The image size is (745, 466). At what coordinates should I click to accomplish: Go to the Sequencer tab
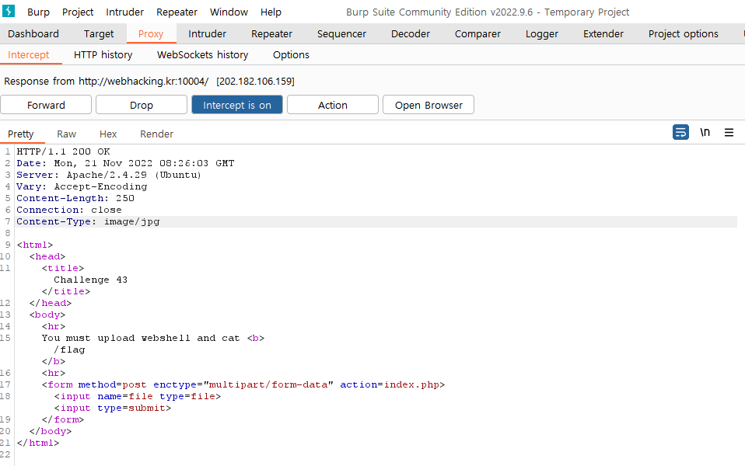pos(341,33)
